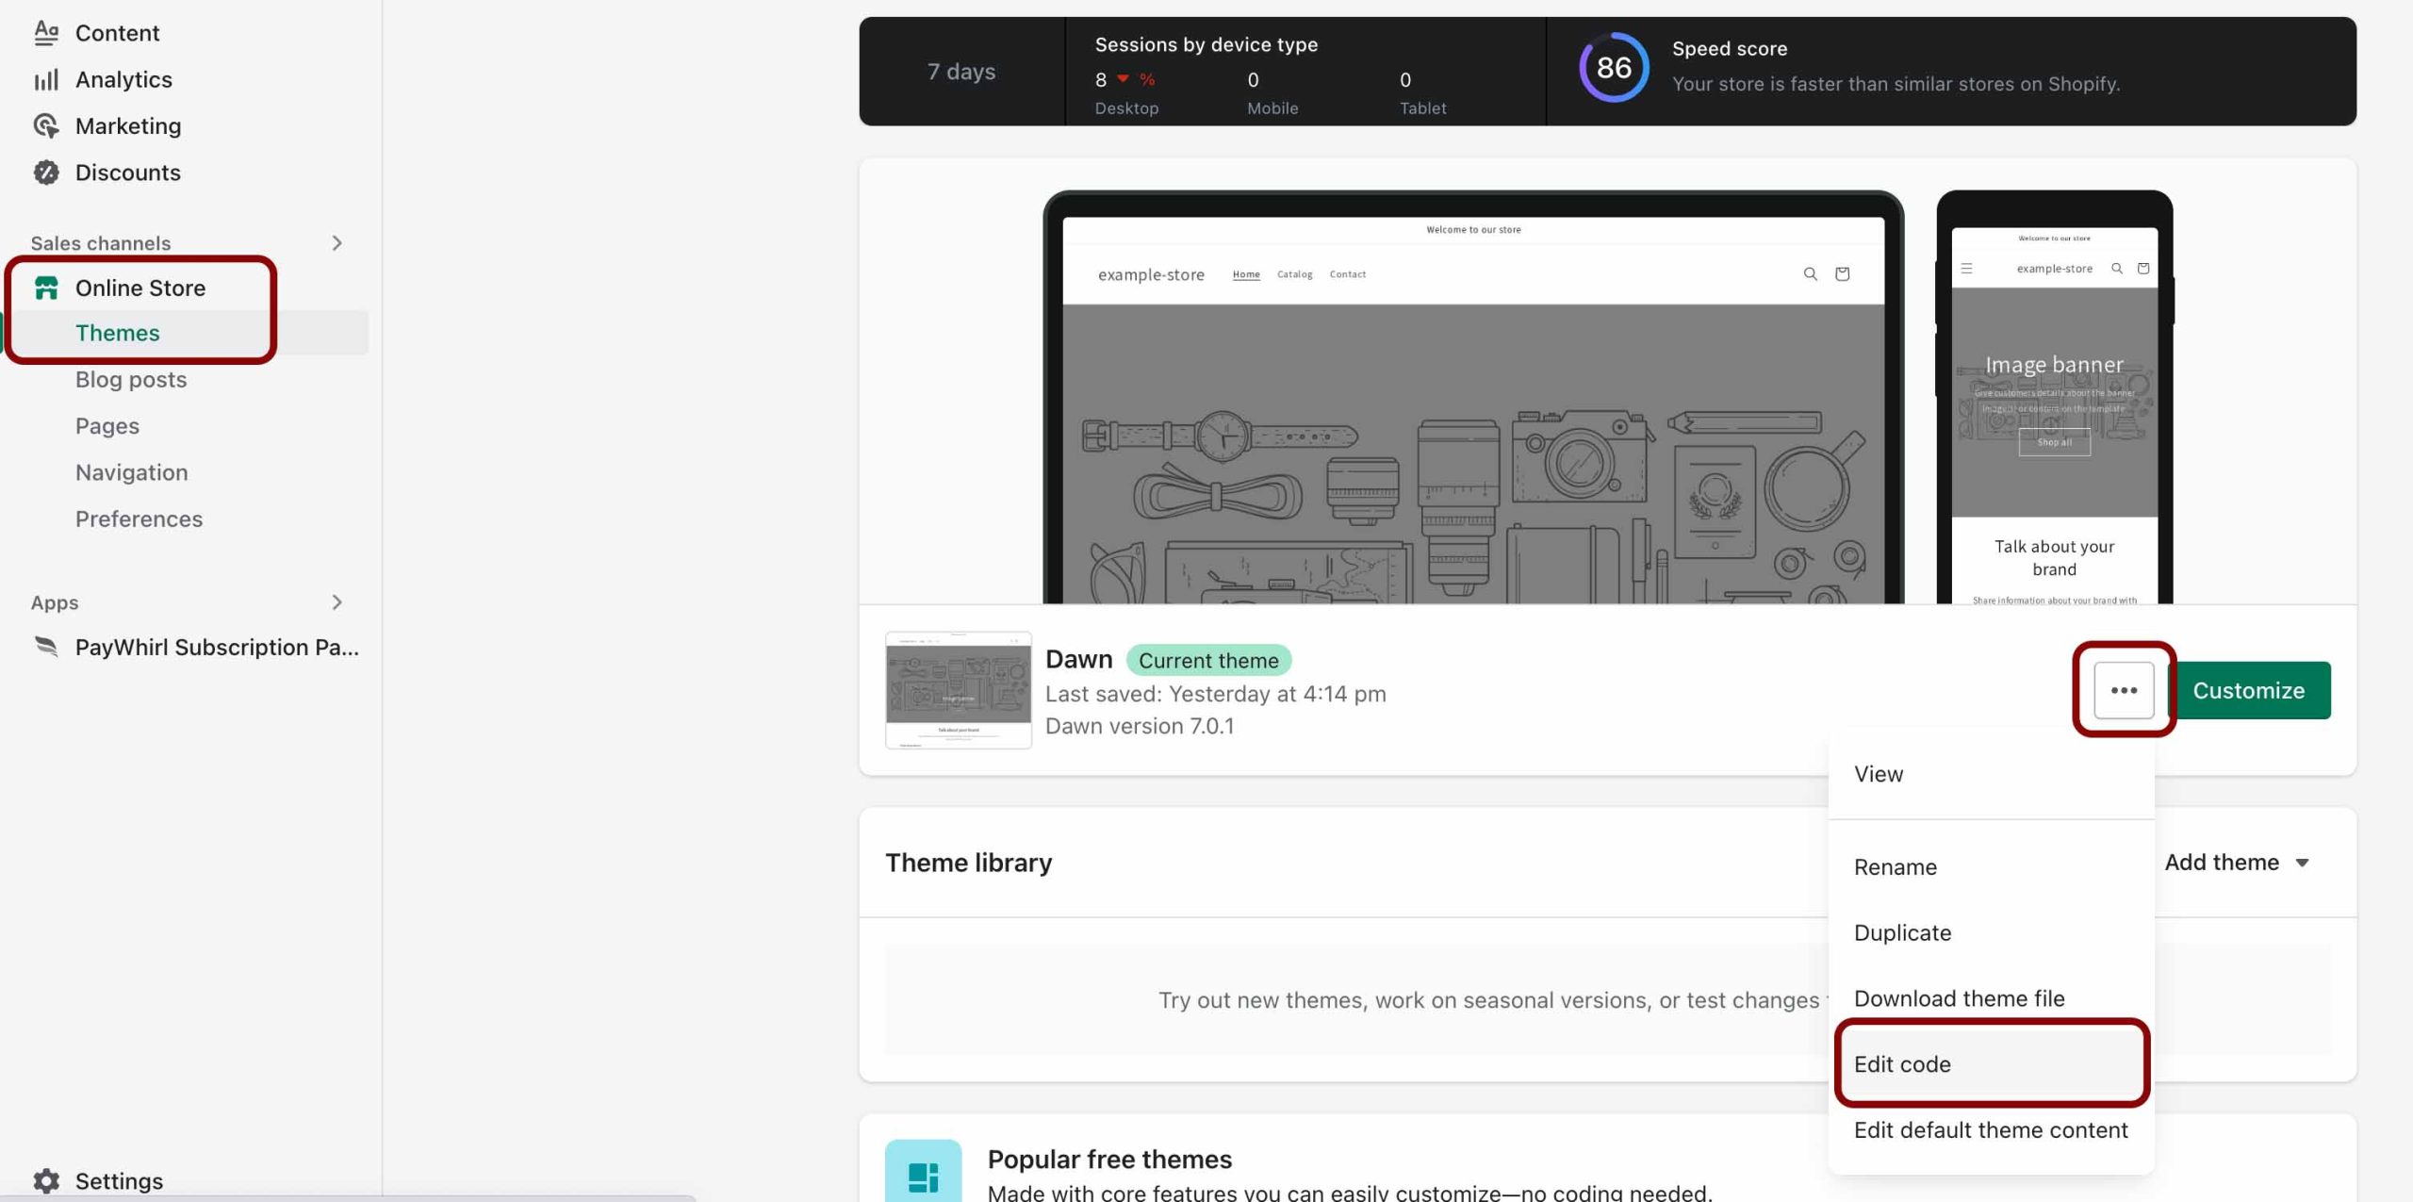Click the Online Store storefront icon
The image size is (2413, 1202).
pos(46,288)
